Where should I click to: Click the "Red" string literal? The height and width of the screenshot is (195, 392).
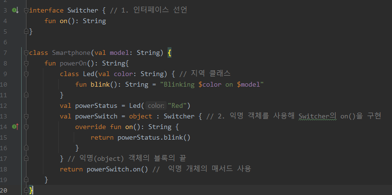(x=177, y=106)
